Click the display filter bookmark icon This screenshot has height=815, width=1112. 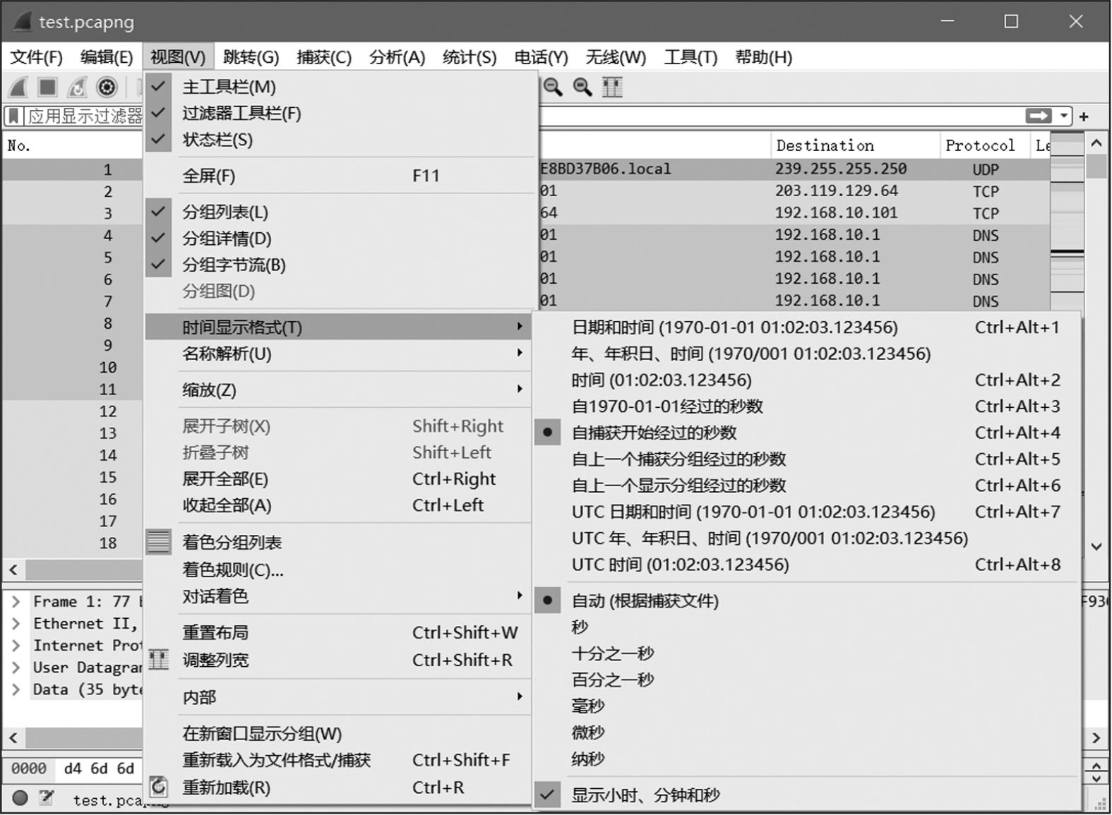coord(13,116)
